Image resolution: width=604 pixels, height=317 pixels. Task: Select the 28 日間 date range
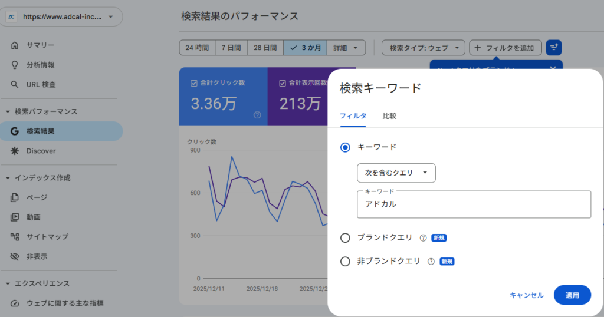(265, 48)
